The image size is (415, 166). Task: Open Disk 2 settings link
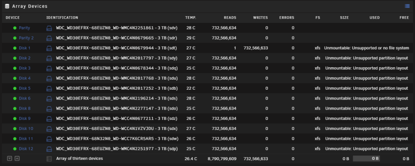coord(24,58)
